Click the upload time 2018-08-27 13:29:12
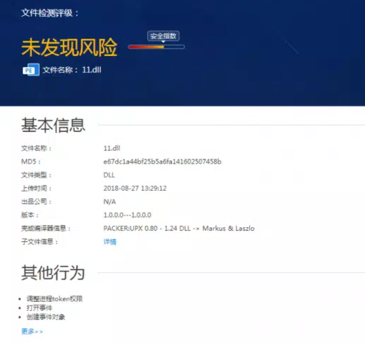The width and height of the screenshot is (365, 344). pos(135,188)
